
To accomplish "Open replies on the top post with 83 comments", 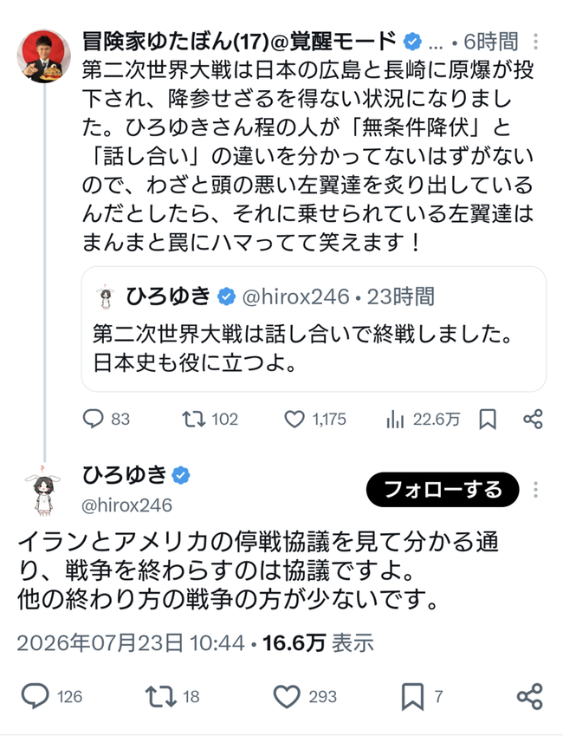I will click(x=106, y=419).
